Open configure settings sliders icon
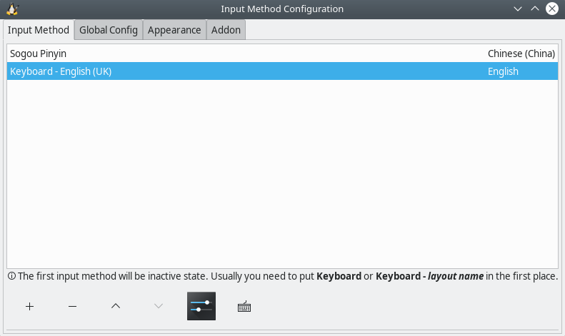This screenshot has height=336, width=565. [201, 306]
